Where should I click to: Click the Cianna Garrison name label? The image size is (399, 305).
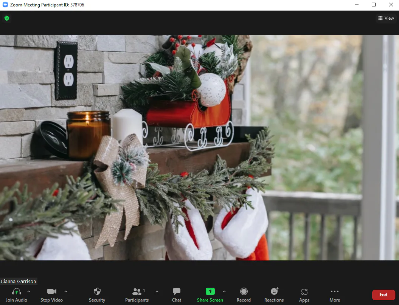pos(18,281)
